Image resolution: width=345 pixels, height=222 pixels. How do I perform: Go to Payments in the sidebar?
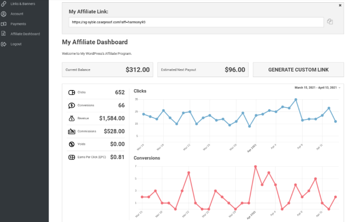(18, 24)
